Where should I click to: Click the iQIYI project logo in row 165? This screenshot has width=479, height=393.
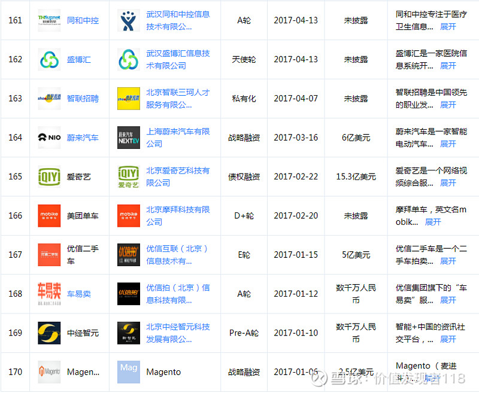tap(49, 176)
